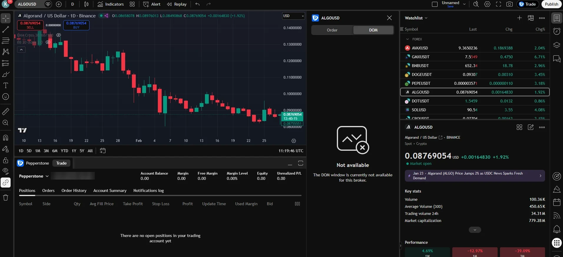
Task: Open the price scale settings gear
Action: point(294,141)
